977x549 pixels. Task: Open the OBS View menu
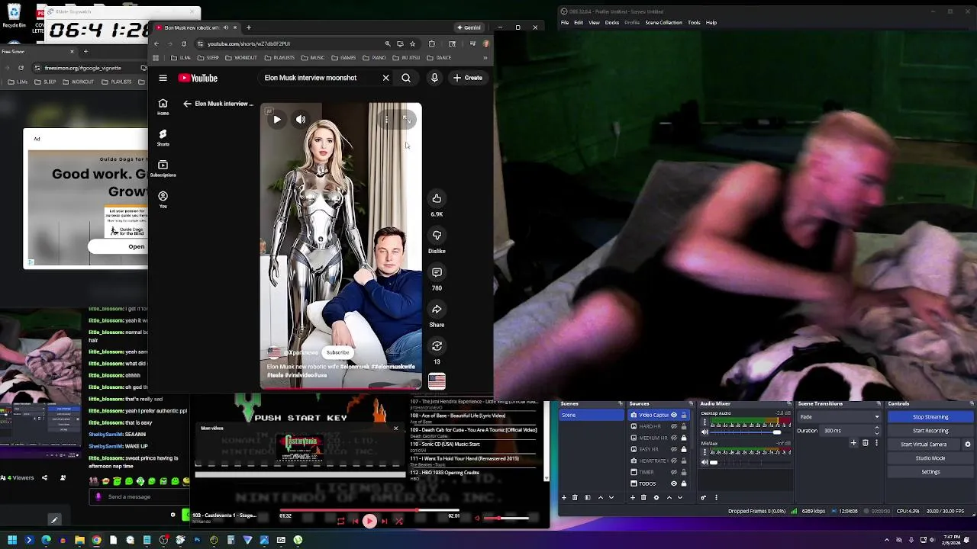[594, 23]
